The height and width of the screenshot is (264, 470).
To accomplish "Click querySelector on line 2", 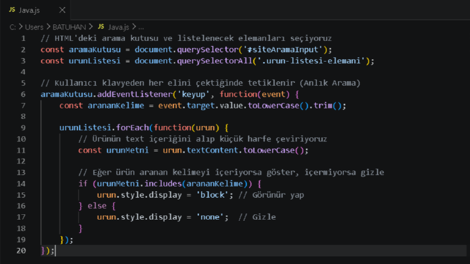I will point(207,50).
